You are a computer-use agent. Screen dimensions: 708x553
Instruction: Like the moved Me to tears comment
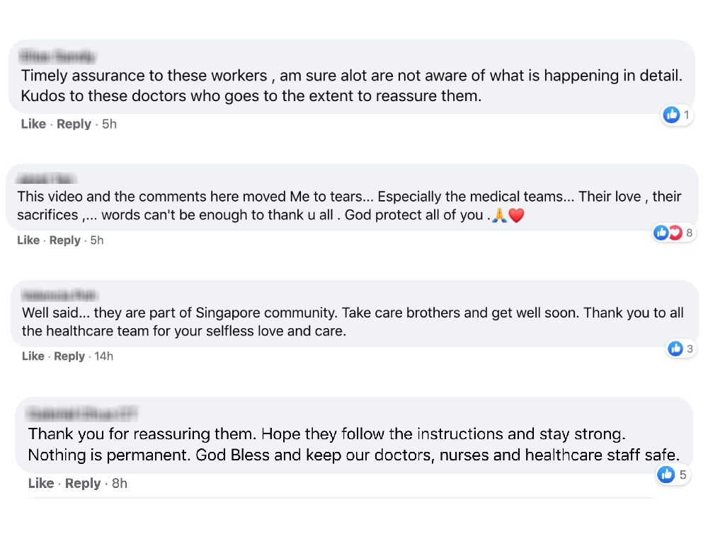[28, 240]
